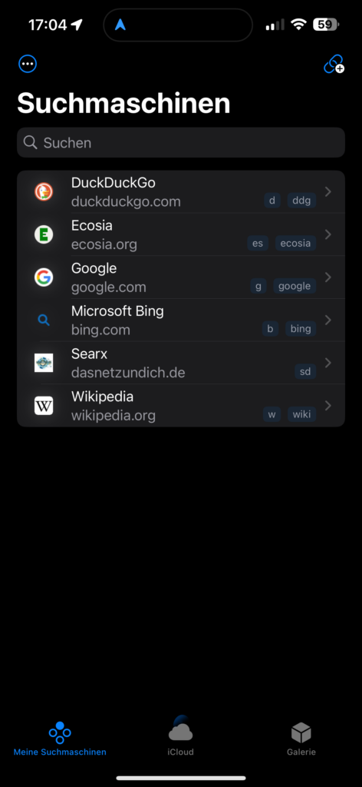Screen dimensions: 362x787
Task: Tap the "ecosia" shortcut tag
Action: coord(295,244)
